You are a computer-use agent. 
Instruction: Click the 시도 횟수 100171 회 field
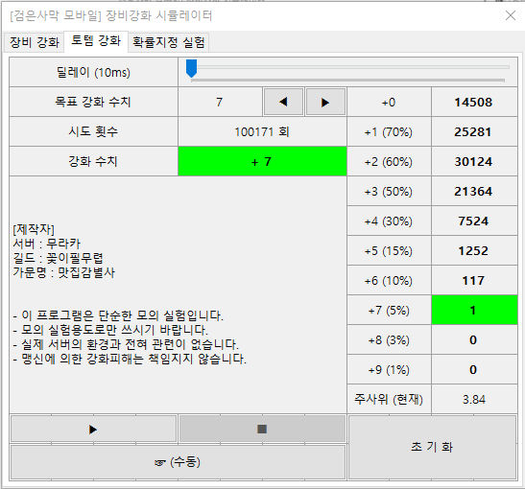point(262,131)
